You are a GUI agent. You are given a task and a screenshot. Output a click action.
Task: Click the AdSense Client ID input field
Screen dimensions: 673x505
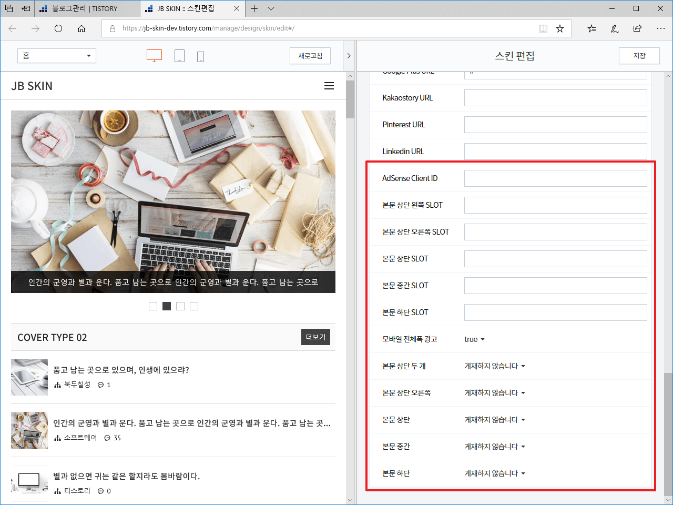[556, 178]
